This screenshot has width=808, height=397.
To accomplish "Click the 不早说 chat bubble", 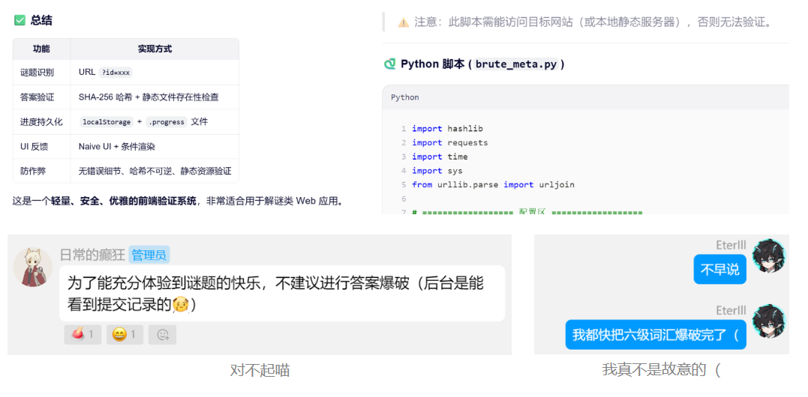I will (x=720, y=269).
